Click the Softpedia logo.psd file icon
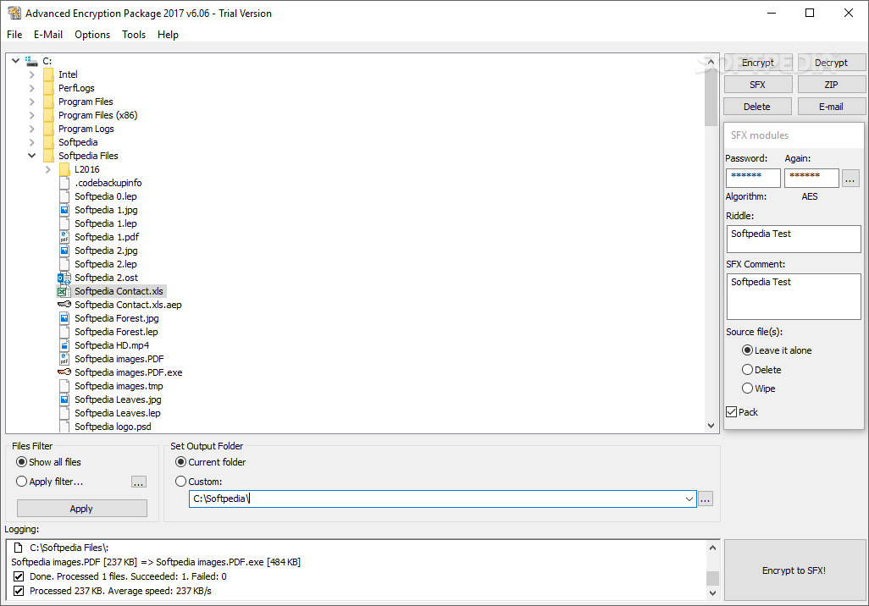Screen dimensions: 869x606 tap(64, 427)
